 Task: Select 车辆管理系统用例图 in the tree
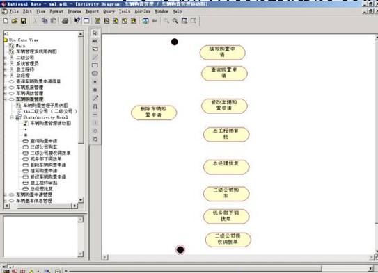point(36,51)
